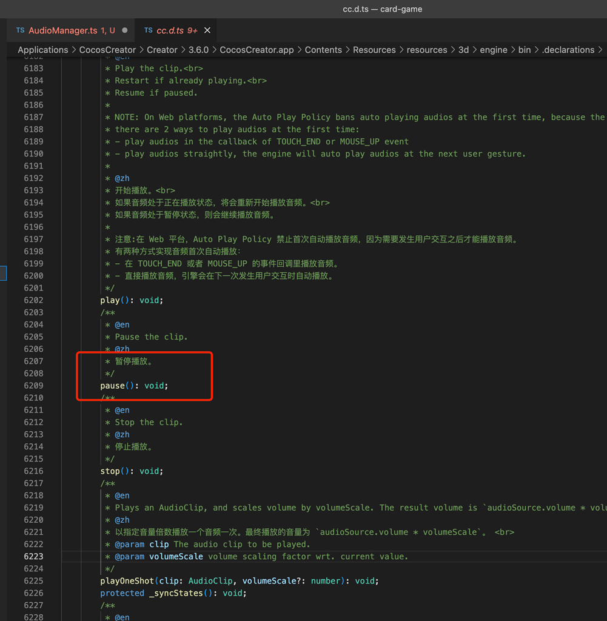
Task: Click line number 6209
Action: tap(33, 386)
